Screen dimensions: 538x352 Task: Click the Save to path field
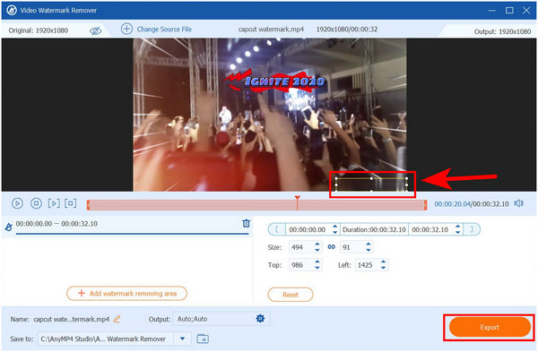click(x=106, y=339)
